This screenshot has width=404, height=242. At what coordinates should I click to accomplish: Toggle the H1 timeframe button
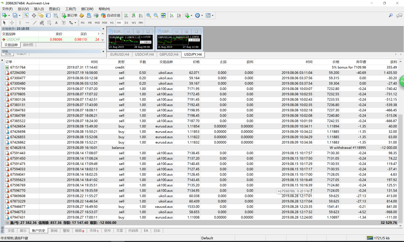pos(112,23)
